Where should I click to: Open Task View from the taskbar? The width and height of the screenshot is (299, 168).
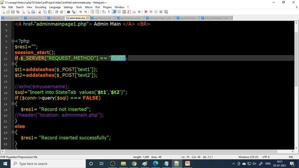click(101, 164)
